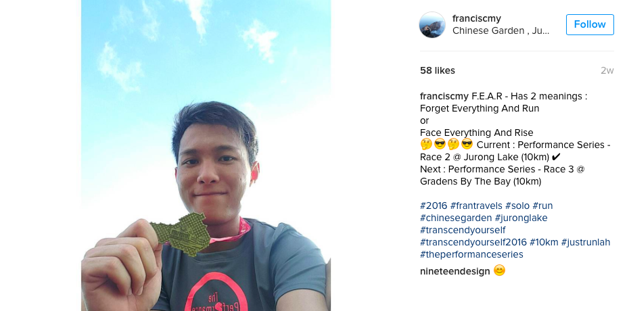The width and height of the screenshot is (629, 311).
Task: Open the #juronglake hashtag
Action: point(521,218)
